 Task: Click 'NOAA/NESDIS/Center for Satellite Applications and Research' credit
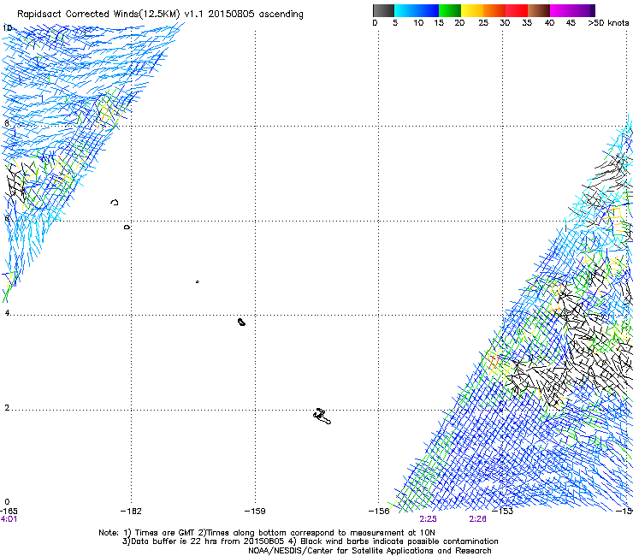pos(370,551)
